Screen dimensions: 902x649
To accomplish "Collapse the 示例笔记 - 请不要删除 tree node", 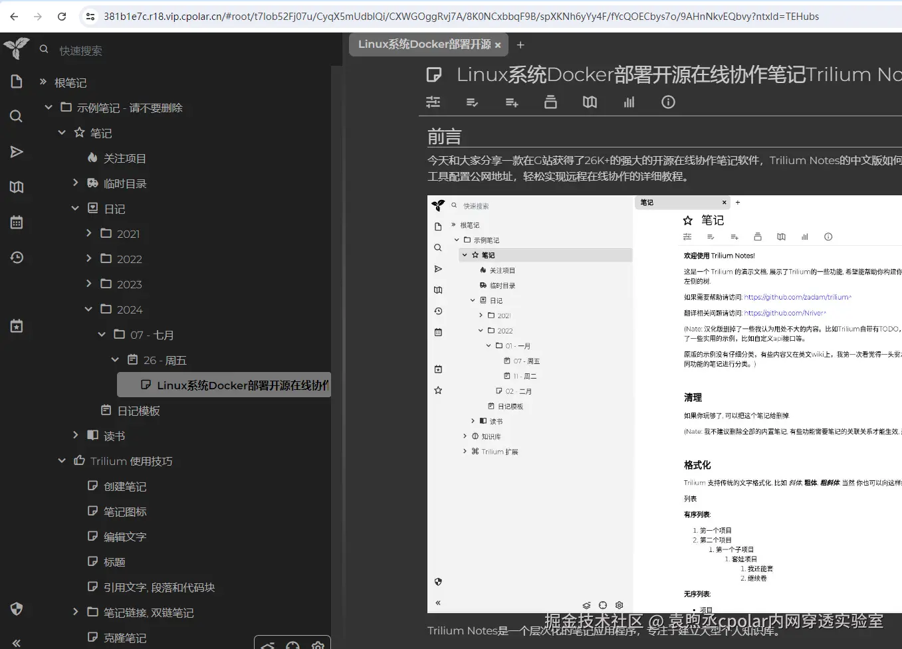I will pyautogui.click(x=49, y=107).
